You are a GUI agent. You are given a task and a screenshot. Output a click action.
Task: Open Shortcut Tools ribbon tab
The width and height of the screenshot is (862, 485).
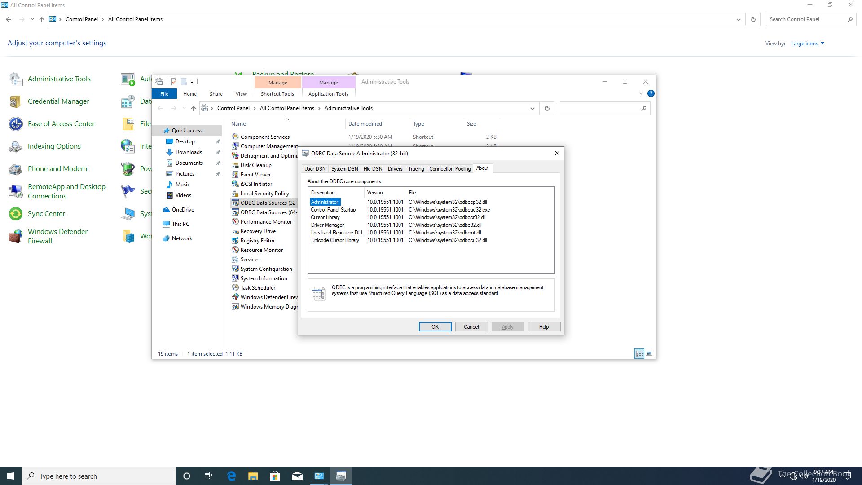tap(277, 94)
